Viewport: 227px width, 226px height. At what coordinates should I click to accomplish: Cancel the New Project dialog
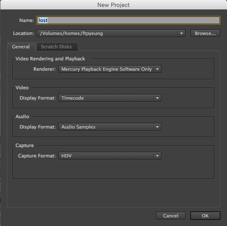pos(171,216)
